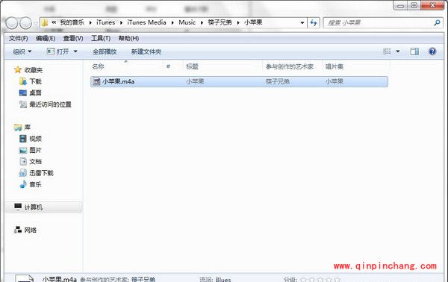The width and height of the screenshot is (448, 282).
Task: Select the 迅雷下载 library icon
Action: [x=23, y=173]
